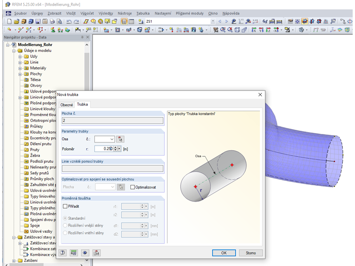Open the Soubor menu
The width and height of the screenshot is (355, 266).
click(21, 14)
